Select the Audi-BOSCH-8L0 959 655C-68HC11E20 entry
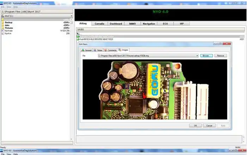The height and width of the screenshot is (155, 247). click(97, 39)
